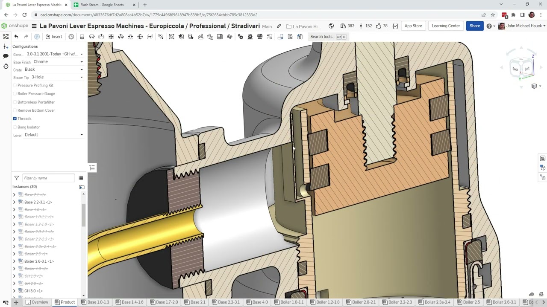This screenshot has height=307, width=547.
Task: Enable Bong Isolator checkbox
Action: click(x=15, y=127)
